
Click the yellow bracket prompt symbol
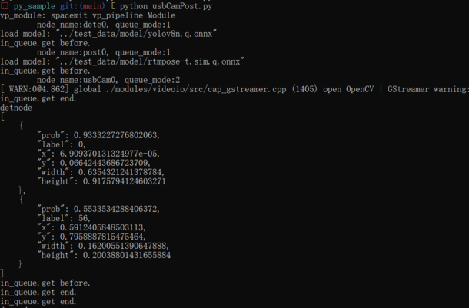click(x=113, y=5)
